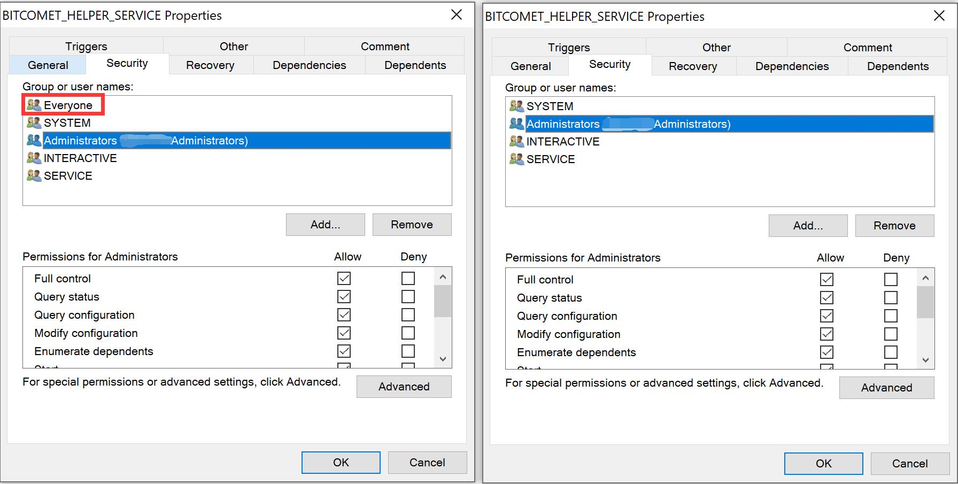Click Cancel in the left window

(x=427, y=463)
